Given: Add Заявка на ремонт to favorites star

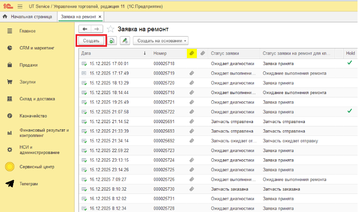Looking at the screenshot, I should 110,29.
